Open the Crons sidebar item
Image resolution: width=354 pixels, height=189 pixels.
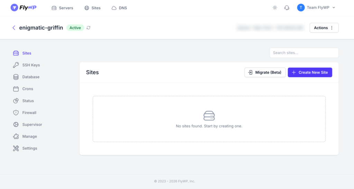(28, 89)
